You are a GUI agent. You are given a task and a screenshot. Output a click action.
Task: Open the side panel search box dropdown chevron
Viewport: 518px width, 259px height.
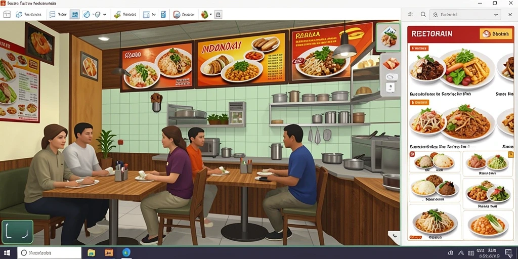(496, 15)
